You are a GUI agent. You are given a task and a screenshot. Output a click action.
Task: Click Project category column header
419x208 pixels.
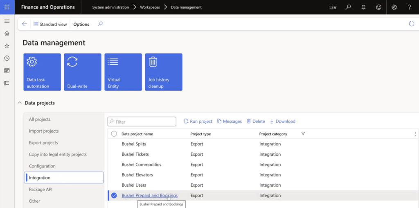pos(273,134)
